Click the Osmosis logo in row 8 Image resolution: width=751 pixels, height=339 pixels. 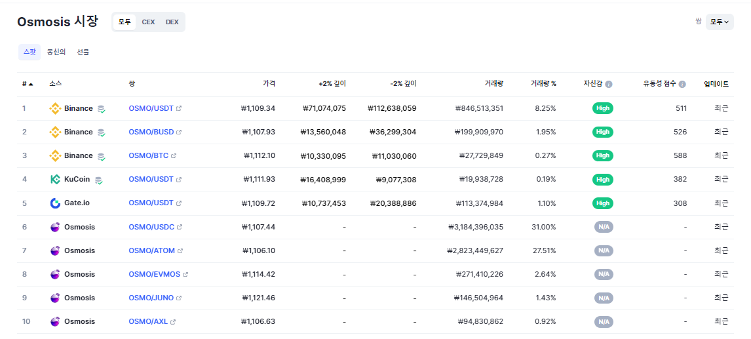tap(56, 274)
